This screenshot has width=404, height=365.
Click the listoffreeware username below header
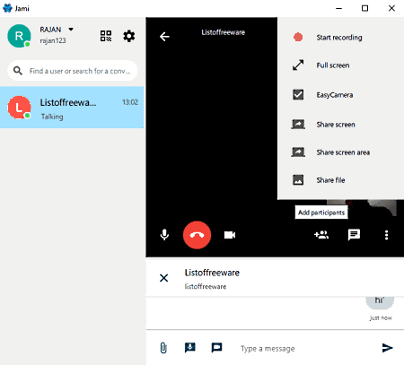coord(206,286)
